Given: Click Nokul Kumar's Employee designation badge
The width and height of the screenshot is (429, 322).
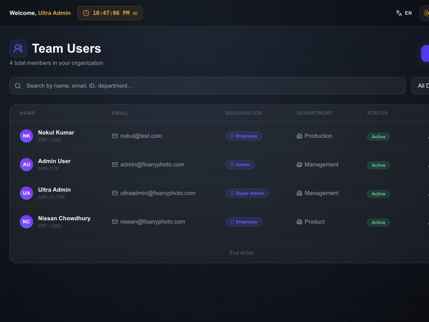Looking at the screenshot, I should tap(244, 136).
